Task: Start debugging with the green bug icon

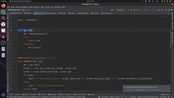Action: [x=131, y=10]
